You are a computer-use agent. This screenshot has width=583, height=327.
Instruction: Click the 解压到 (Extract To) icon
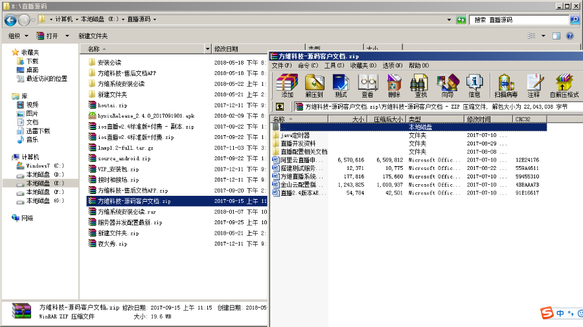pyautogui.click(x=314, y=85)
